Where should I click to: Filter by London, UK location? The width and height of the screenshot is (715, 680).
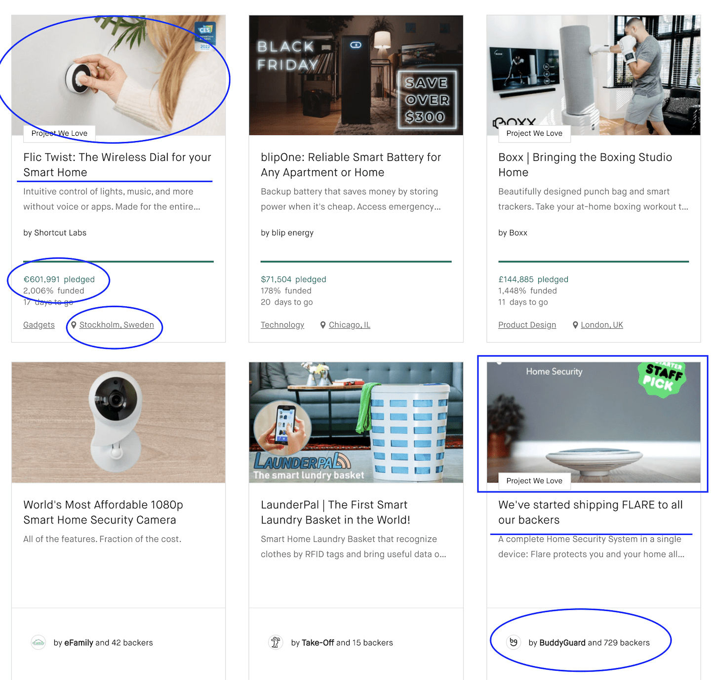tap(602, 325)
